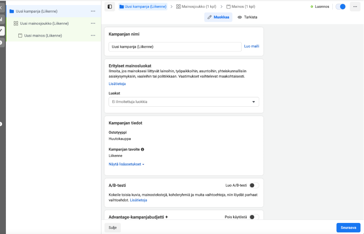This screenshot has width=364, height=234.
Task: Open options menu for Uusi mainosjoukko row
Action: pos(93,23)
